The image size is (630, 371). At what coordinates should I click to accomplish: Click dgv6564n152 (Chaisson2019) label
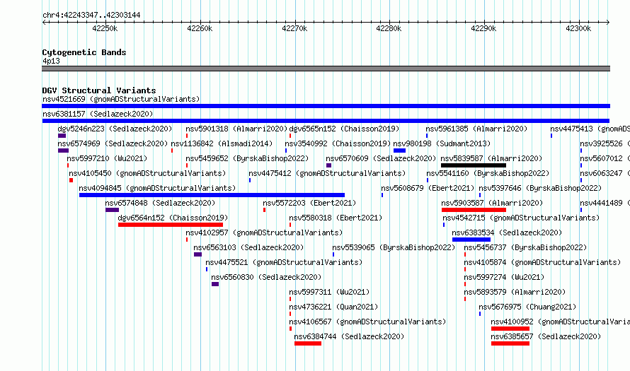(x=173, y=218)
